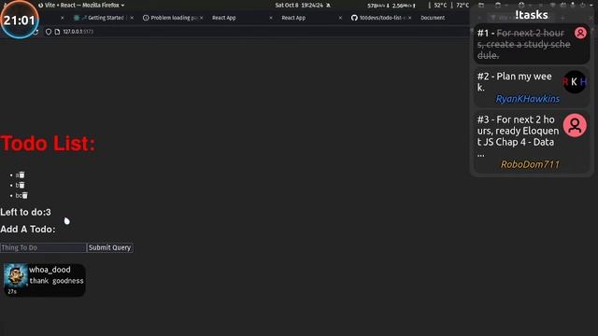Click the '!tasks' overlay header

point(532,15)
